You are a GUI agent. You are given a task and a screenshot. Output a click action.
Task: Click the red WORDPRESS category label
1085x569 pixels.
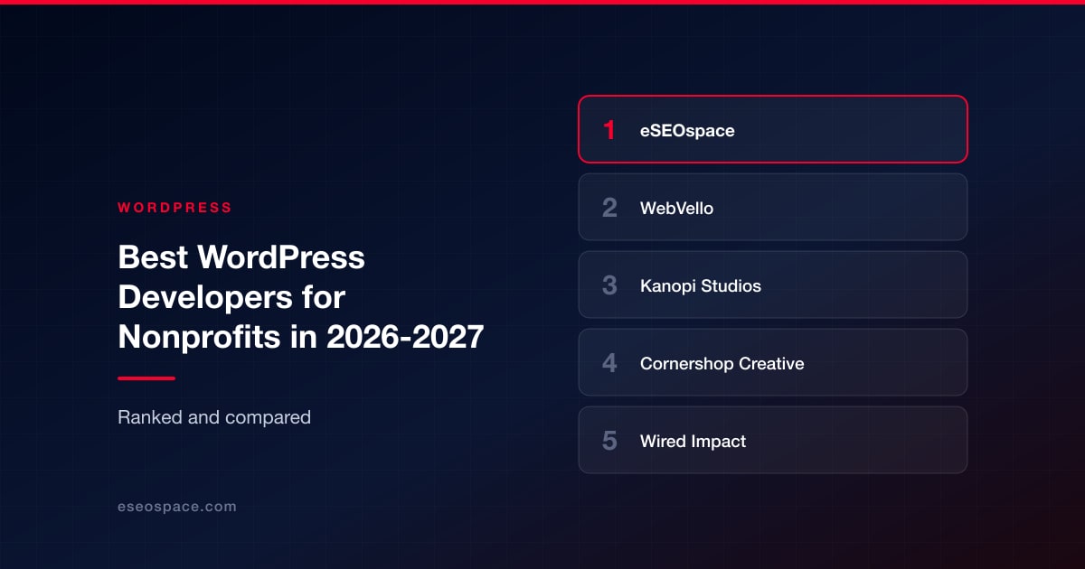tap(175, 208)
